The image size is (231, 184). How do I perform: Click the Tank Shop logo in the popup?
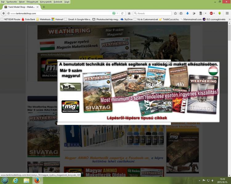[71, 87]
